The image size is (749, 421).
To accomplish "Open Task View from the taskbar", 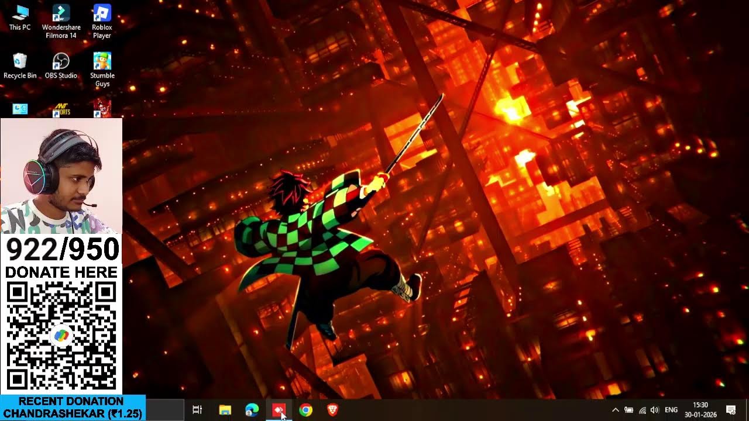I will pos(197,410).
